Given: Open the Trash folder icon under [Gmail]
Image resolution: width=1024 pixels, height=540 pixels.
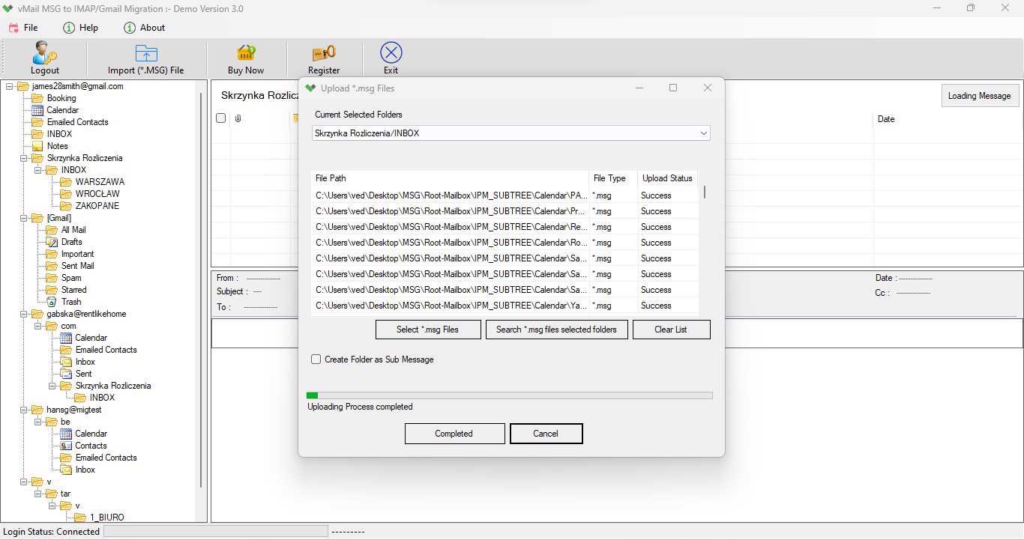Looking at the screenshot, I should tap(52, 302).
